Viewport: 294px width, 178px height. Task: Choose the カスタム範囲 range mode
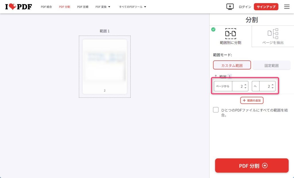[232, 65]
